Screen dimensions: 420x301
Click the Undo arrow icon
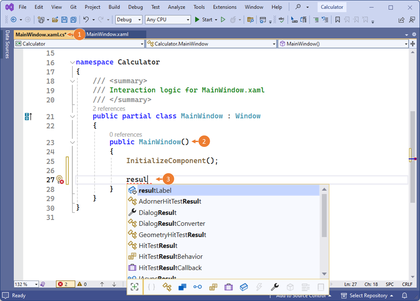(x=86, y=20)
